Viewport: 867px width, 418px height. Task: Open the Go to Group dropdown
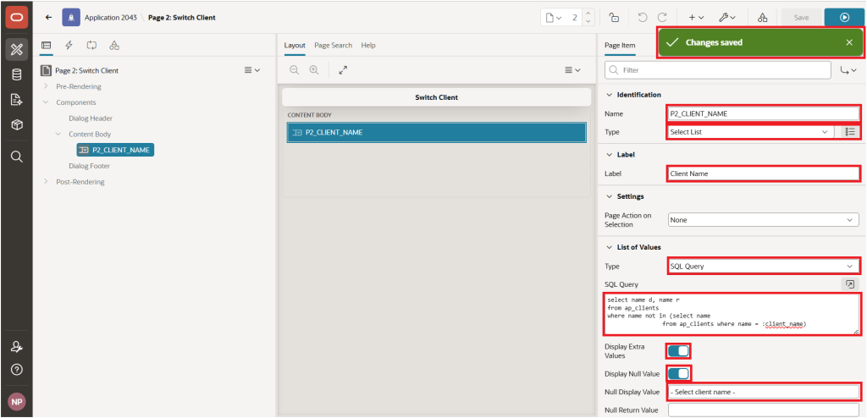(x=848, y=70)
